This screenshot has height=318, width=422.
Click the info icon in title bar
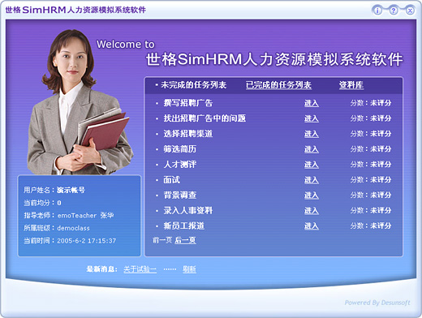coord(377,11)
